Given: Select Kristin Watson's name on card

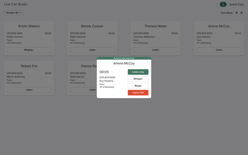Looking at the screenshot, I should point(29,26).
